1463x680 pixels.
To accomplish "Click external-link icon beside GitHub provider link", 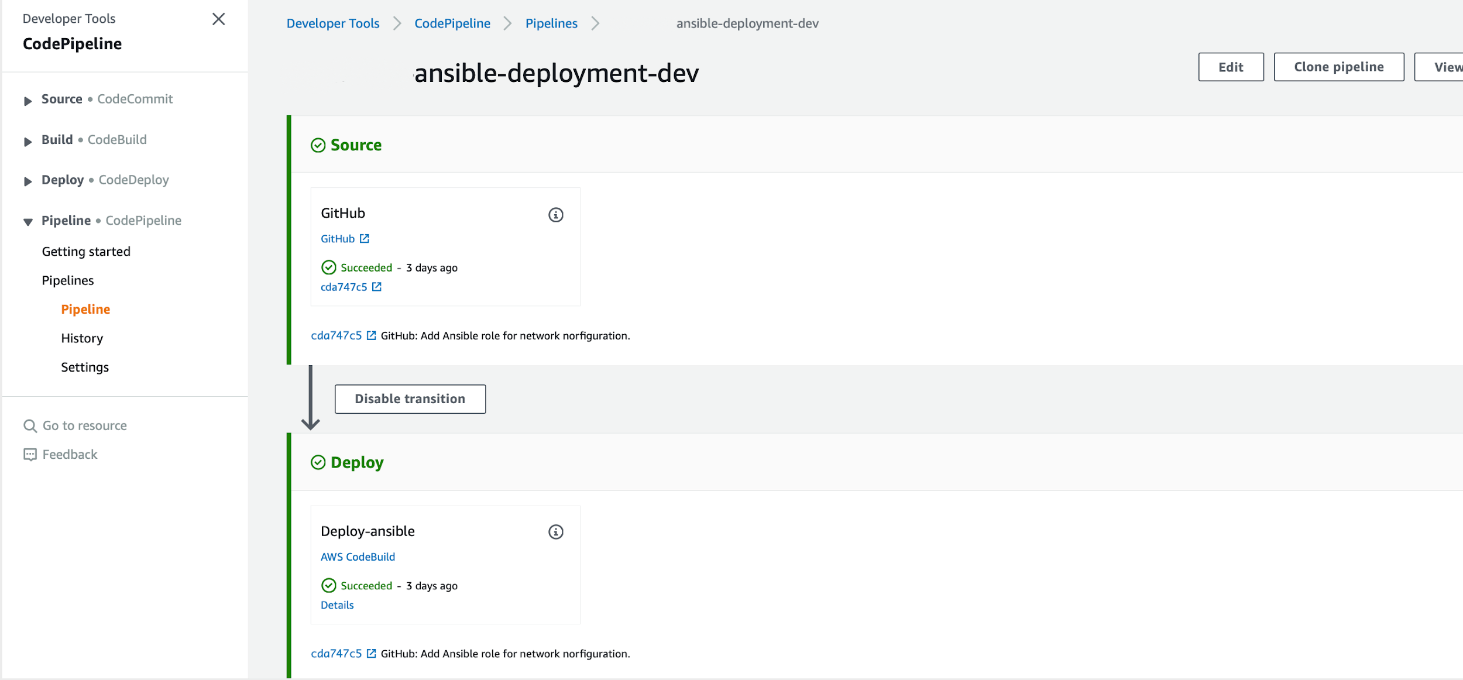I will 365,239.
